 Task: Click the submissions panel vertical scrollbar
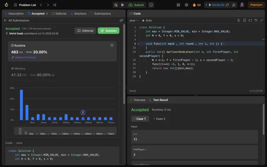pos(124,64)
